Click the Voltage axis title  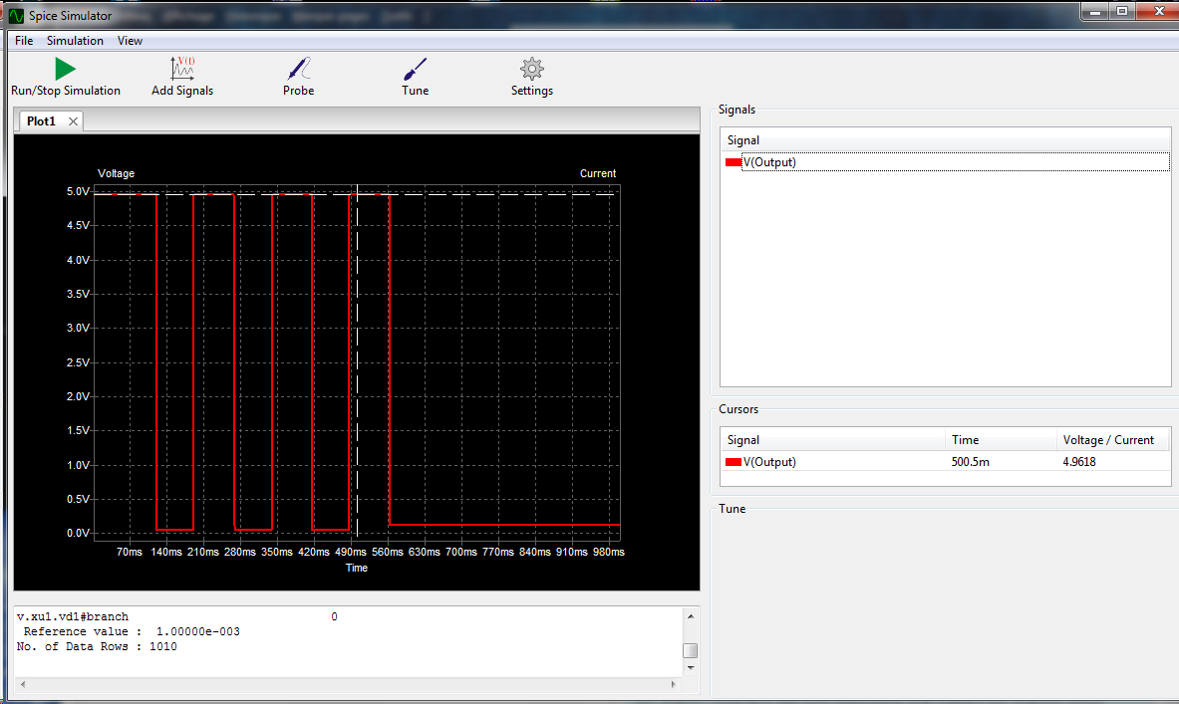[116, 173]
